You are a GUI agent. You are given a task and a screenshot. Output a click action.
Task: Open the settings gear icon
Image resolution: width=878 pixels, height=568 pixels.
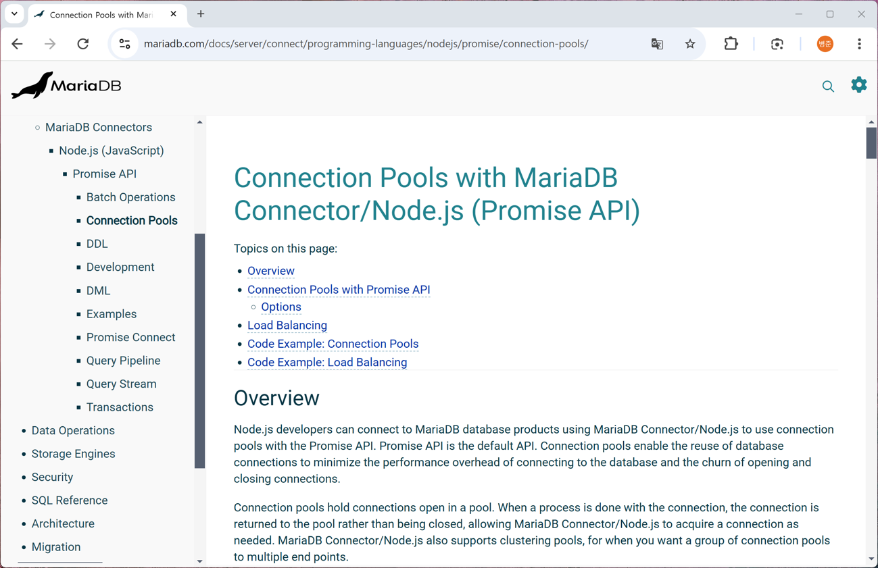(858, 84)
